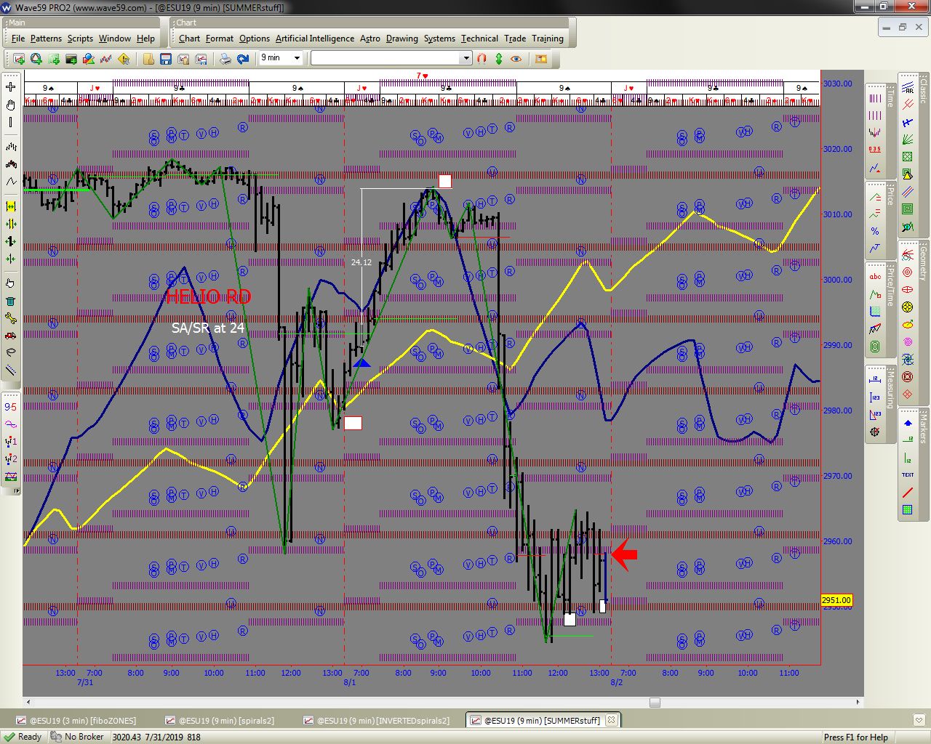
Task: Click the red truck icon
Action: tap(11, 336)
